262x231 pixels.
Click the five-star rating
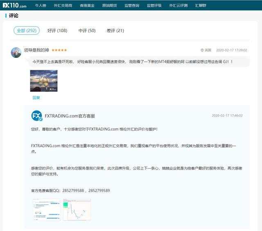point(59,50)
